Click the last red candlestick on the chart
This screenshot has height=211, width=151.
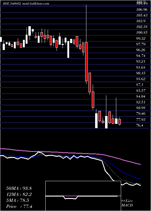tap(120, 122)
